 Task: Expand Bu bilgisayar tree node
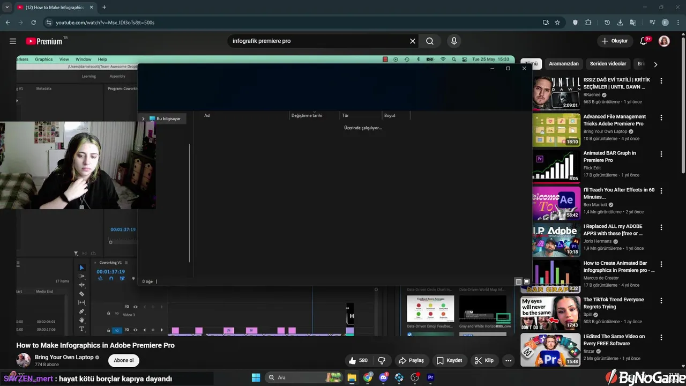[x=143, y=118]
